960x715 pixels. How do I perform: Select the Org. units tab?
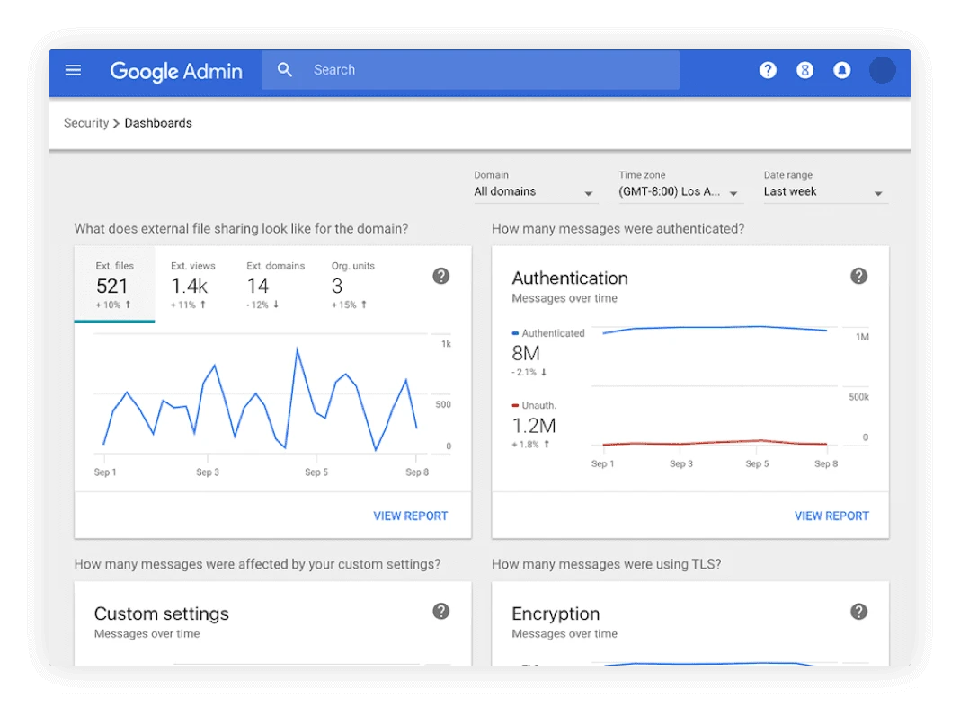tap(352, 285)
